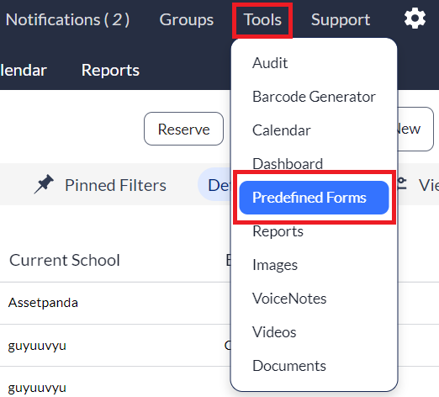Select Audit from Tools dropdown

[270, 63]
